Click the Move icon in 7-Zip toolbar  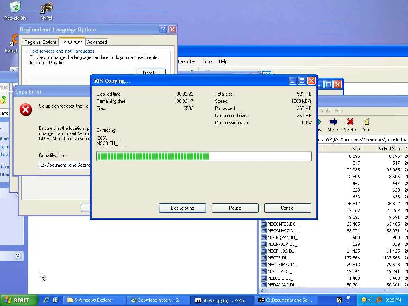pos(333,125)
